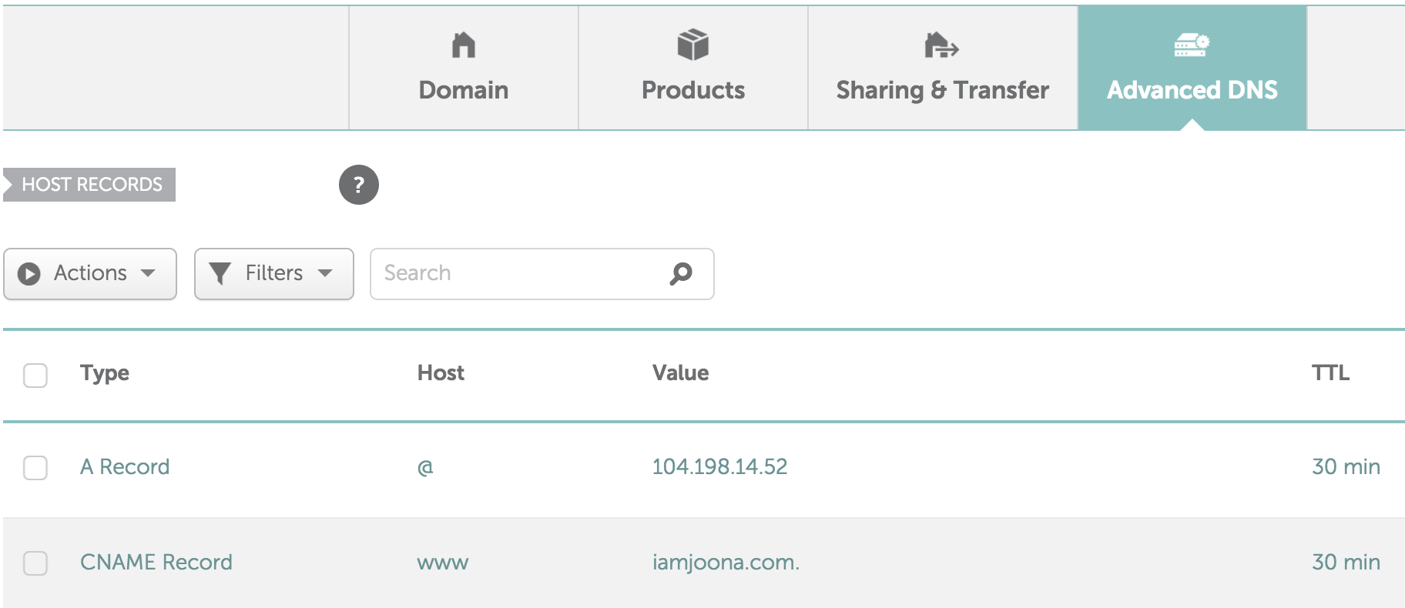Open the Host Records help question mark
Screen dimensions: 1405x608
coord(359,185)
